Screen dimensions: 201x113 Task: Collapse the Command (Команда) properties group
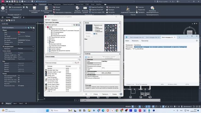86,60
